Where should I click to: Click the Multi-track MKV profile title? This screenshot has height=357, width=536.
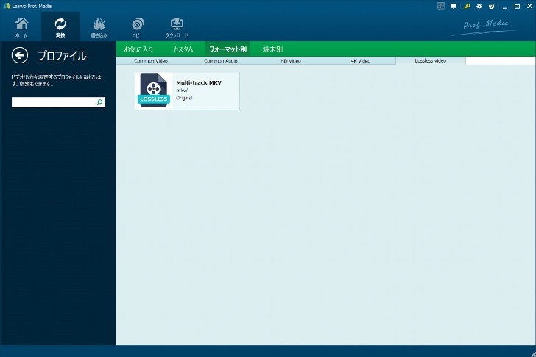point(199,82)
